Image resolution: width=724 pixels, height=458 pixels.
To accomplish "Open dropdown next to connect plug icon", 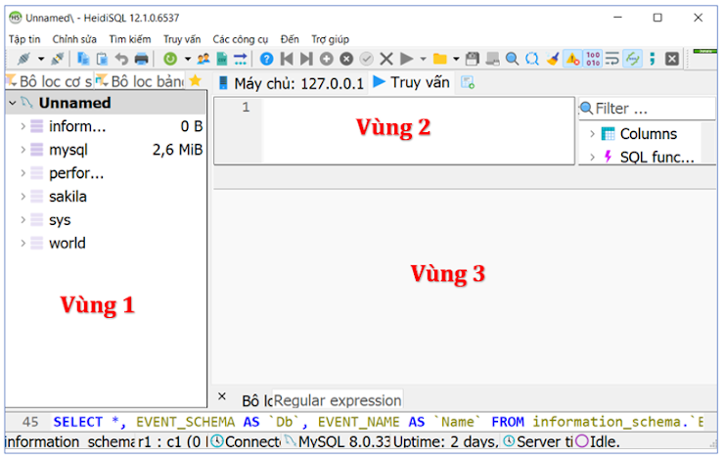I will coord(41,59).
